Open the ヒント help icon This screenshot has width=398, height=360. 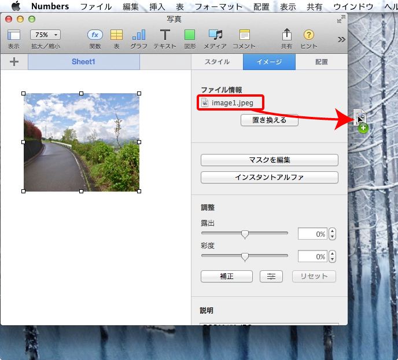[x=309, y=35]
